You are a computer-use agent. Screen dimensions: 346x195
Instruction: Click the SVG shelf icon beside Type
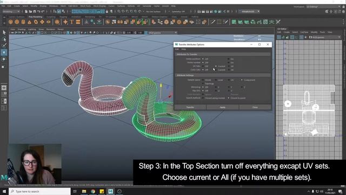click(x=78, y=22)
